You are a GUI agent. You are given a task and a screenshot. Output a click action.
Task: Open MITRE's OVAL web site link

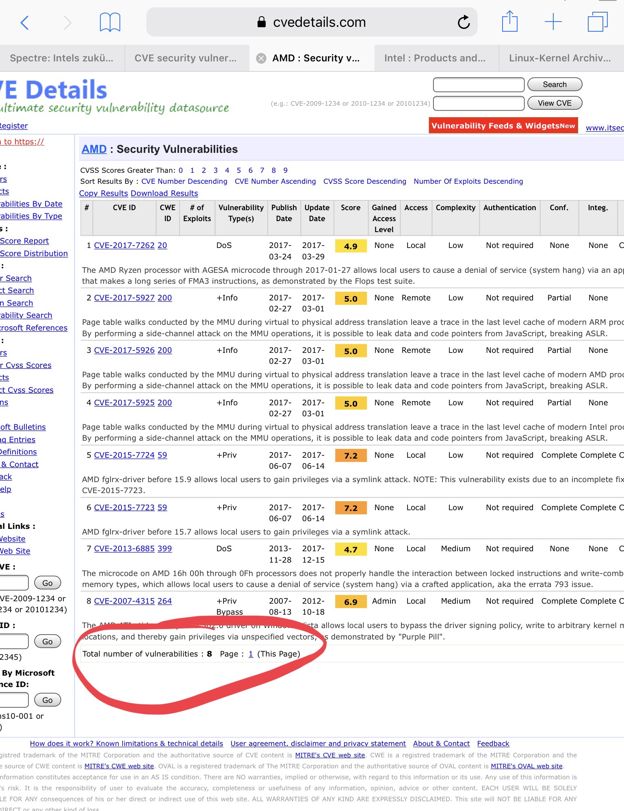tap(526, 766)
